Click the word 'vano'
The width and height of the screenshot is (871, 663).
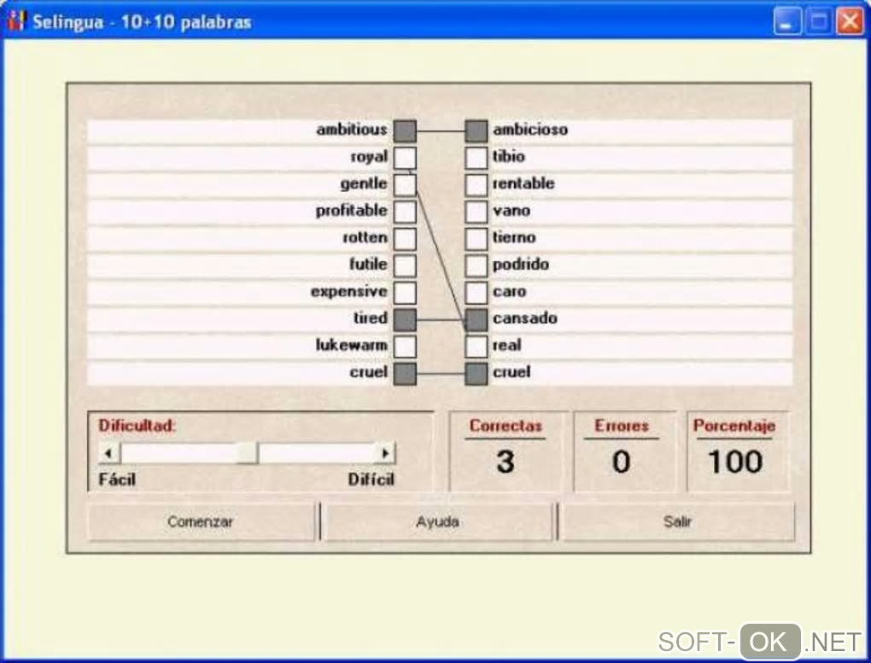point(511,211)
